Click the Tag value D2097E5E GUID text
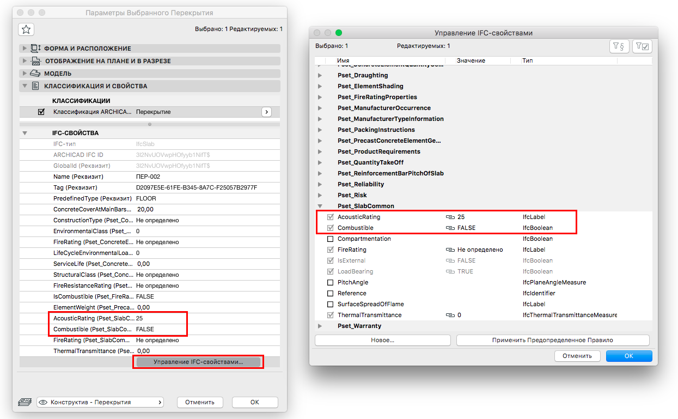The height and width of the screenshot is (419, 678). coord(197,187)
